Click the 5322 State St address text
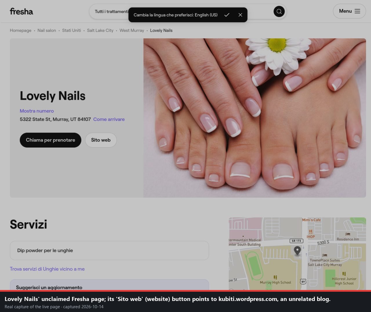 (x=55, y=119)
